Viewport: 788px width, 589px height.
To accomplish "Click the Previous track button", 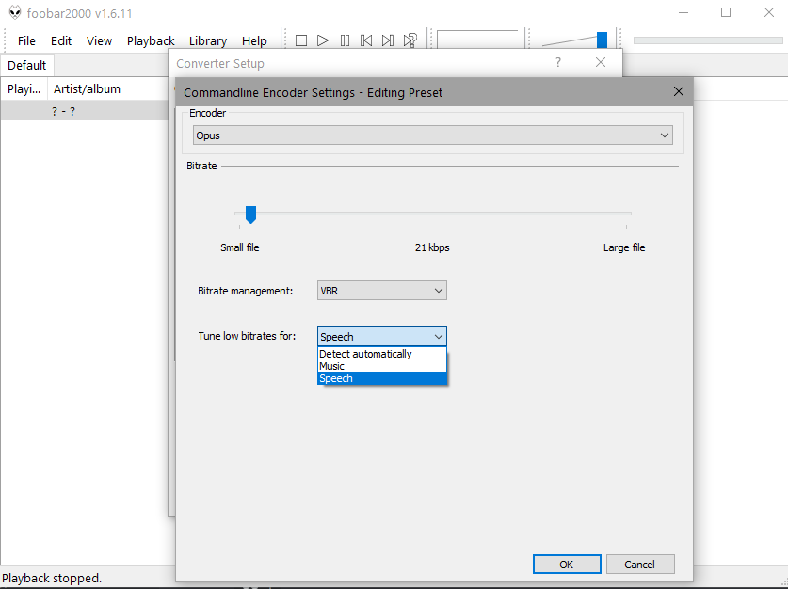I will (x=366, y=40).
